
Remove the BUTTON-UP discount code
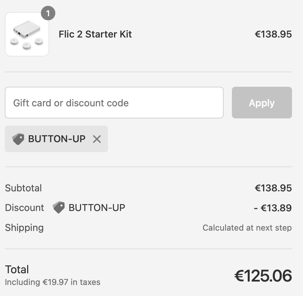point(97,139)
